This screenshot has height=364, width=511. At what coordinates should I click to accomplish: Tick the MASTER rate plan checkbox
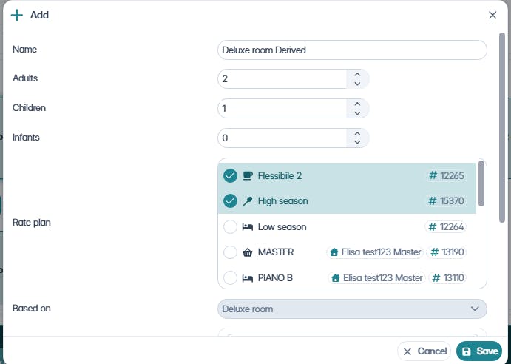[230, 252]
